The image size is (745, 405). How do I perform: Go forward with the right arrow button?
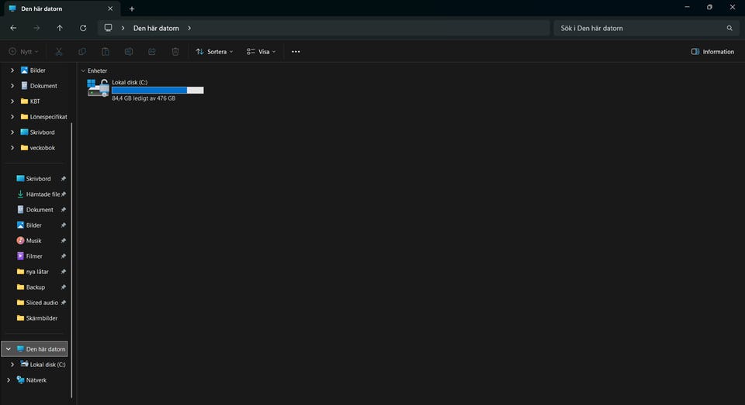pyautogui.click(x=36, y=28)
